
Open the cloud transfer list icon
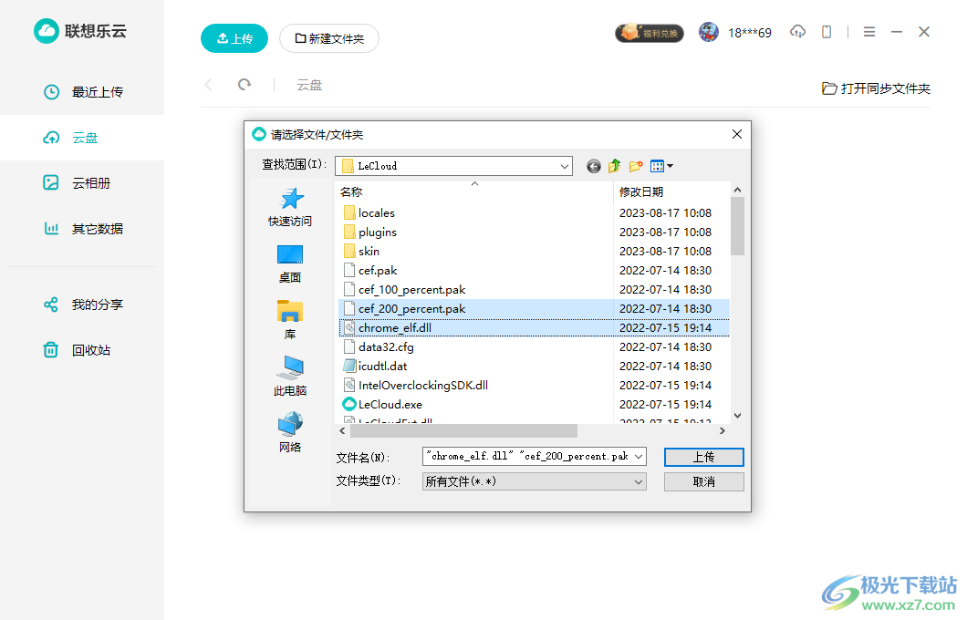(x=797, y=31)
